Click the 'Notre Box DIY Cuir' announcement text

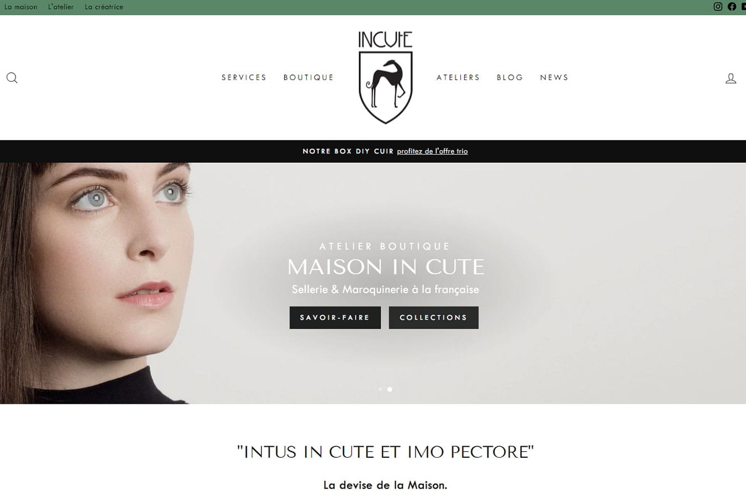(x=348, y=151)
